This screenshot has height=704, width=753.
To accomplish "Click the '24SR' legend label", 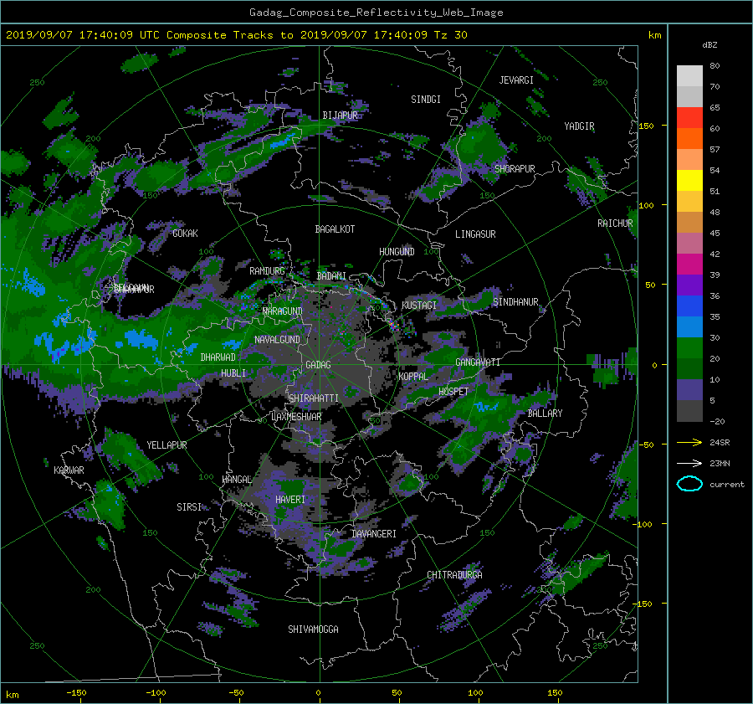I will [x=720, y=442].
